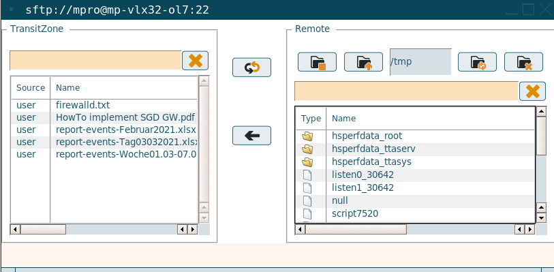Click the Remote path field showing /tmp
Viewport: 554px width, 272px height.
tap(420, 62)
